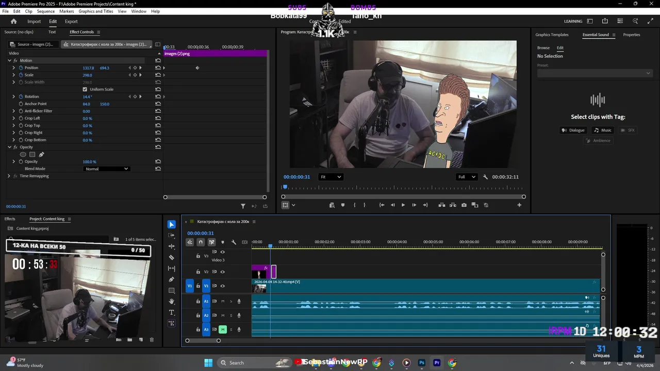Select the Hand tool
660x371 pixels.
[x=172, y=301]
